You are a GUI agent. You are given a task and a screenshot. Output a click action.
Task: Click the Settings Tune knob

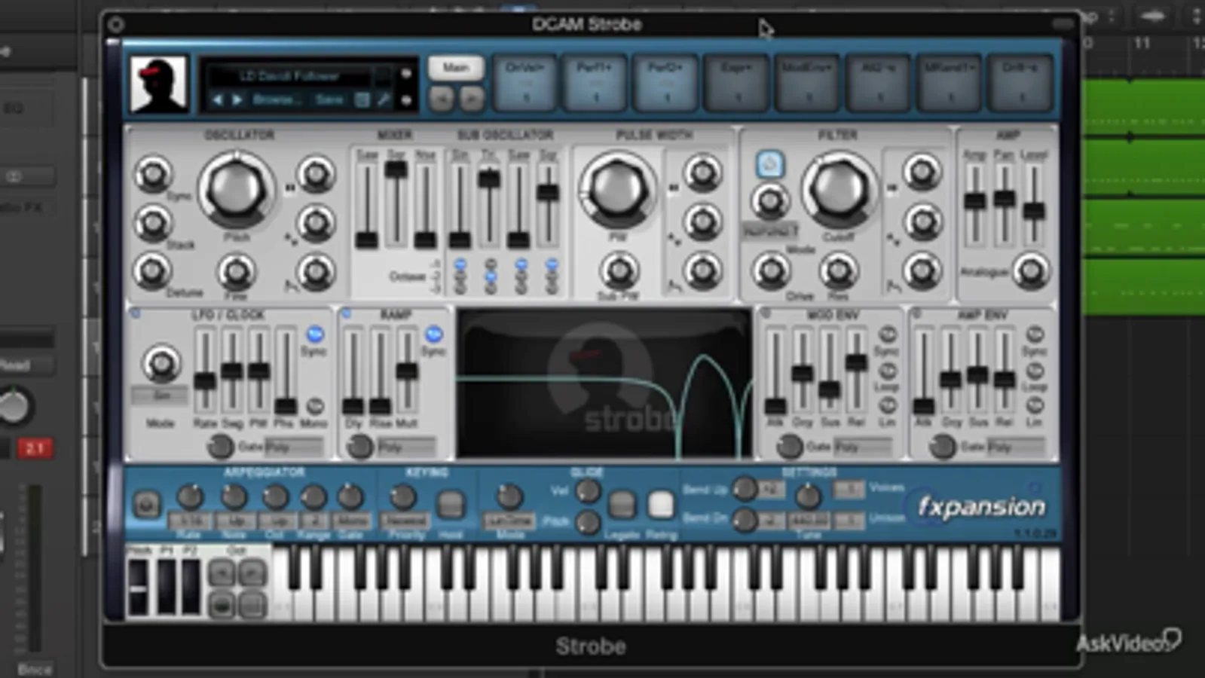point(808,496)
